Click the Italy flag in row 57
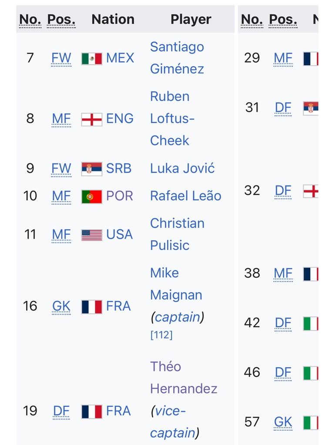 tap(310, 423)
